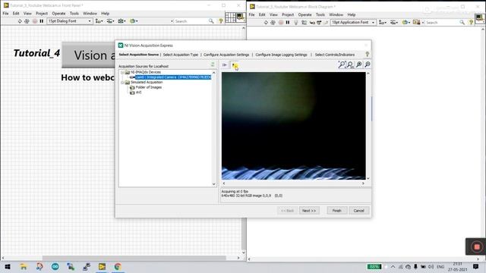Open Chrome from the taskbar
Viewport: 486px width, 273px height.
pos(118,266)
